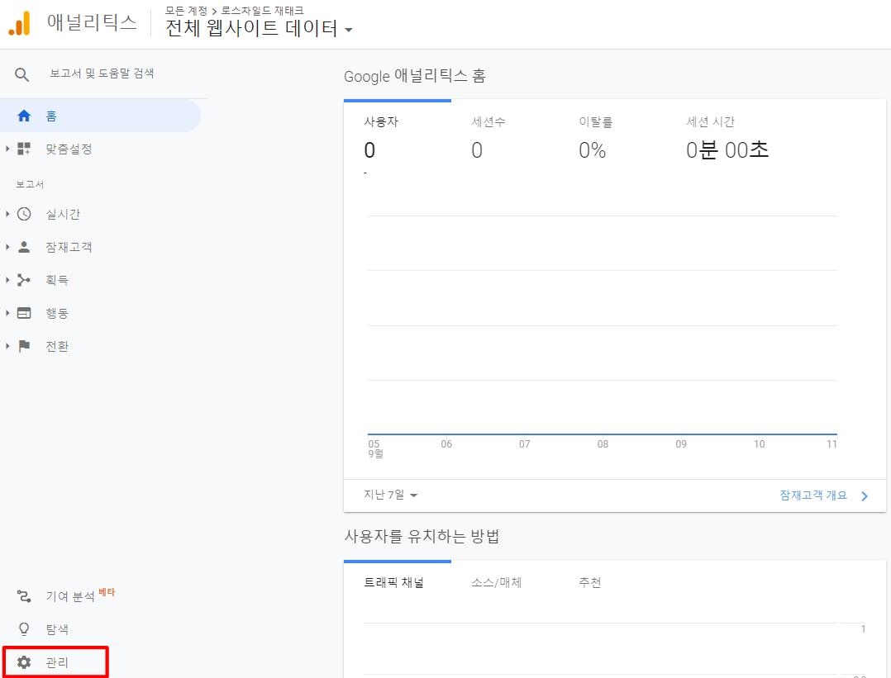Open 기여 분석 베타 via its icon
891x678 pixels.
coord(23,594)
